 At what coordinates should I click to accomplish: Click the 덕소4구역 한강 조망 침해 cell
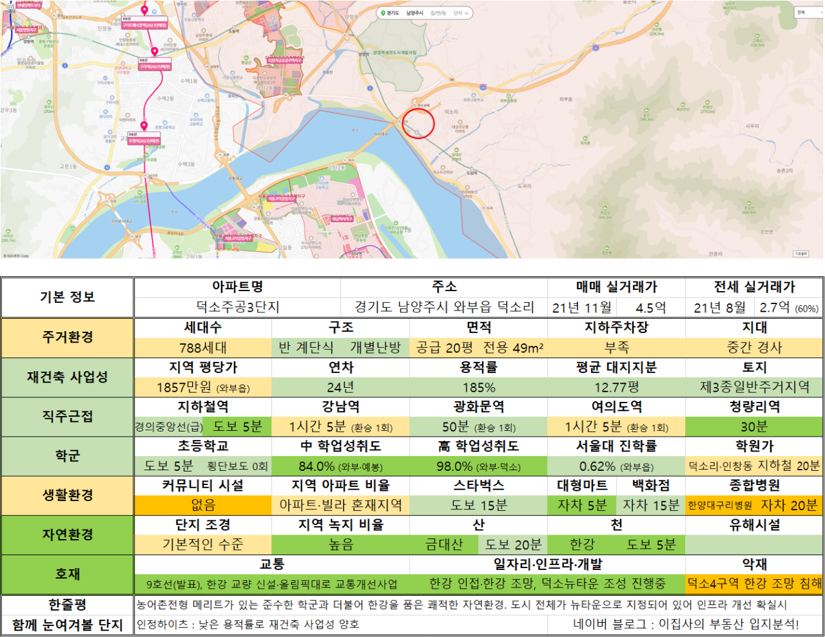coord(754,584)
